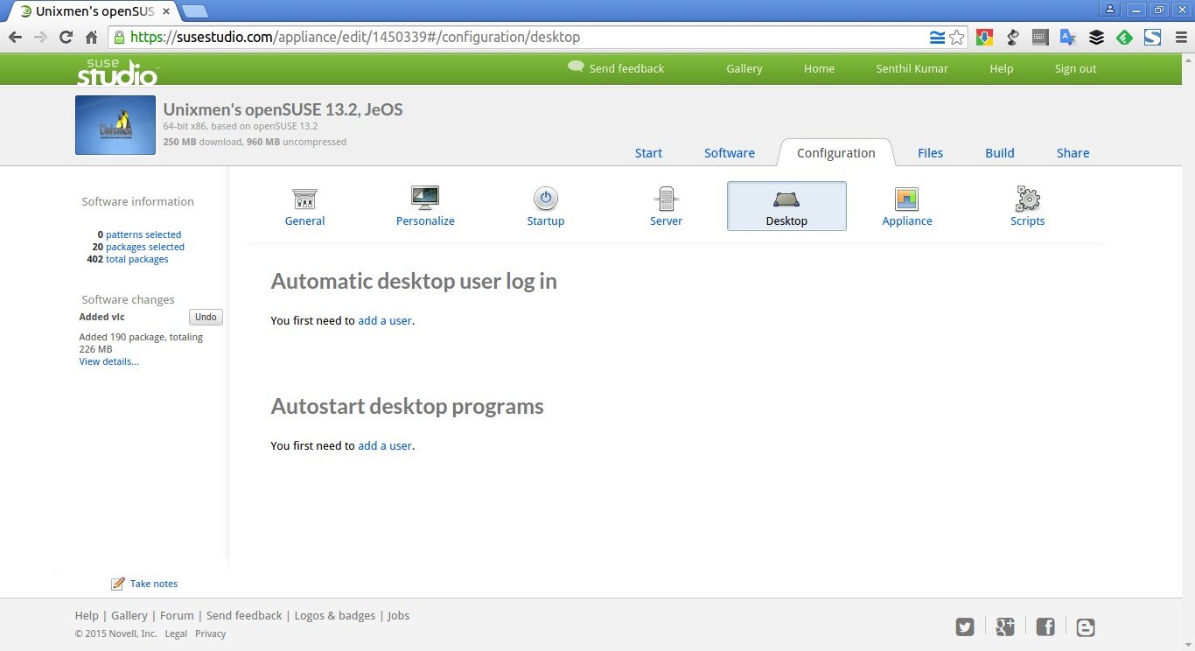
Task: Go to browser home page
Action: coord(91,37)
